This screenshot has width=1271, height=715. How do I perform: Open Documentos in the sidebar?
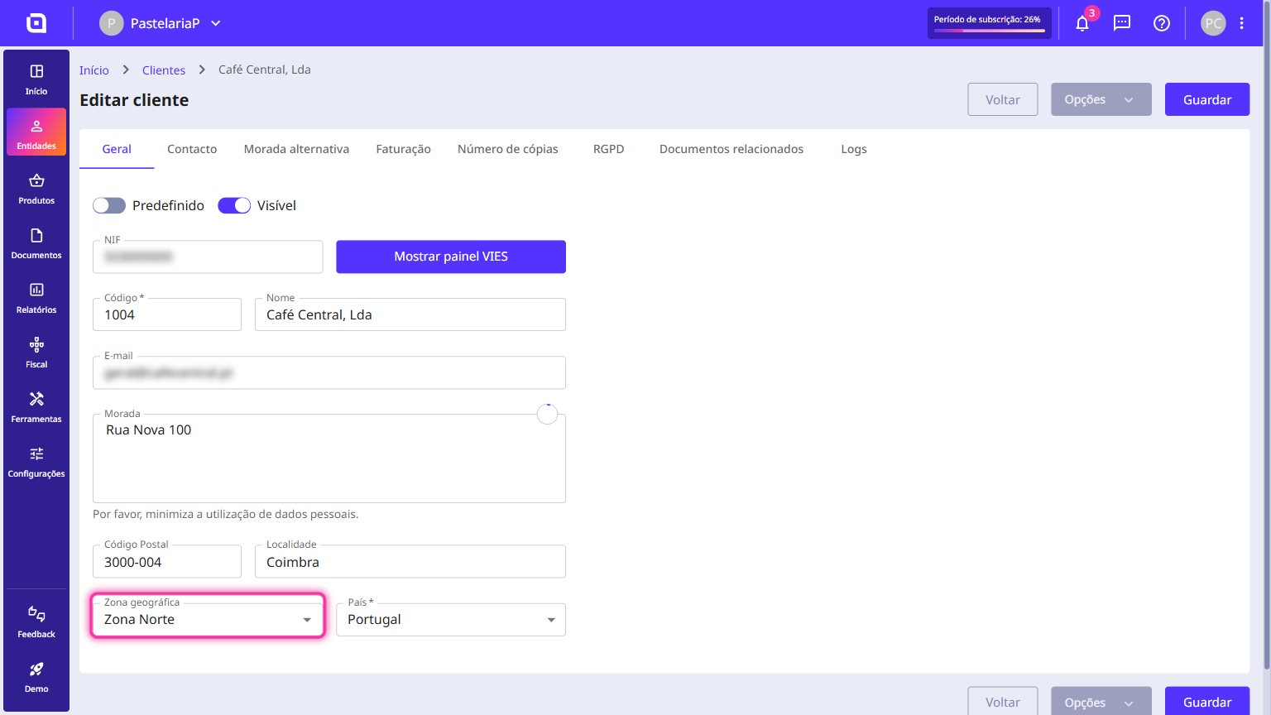click(x=36, y=243)
